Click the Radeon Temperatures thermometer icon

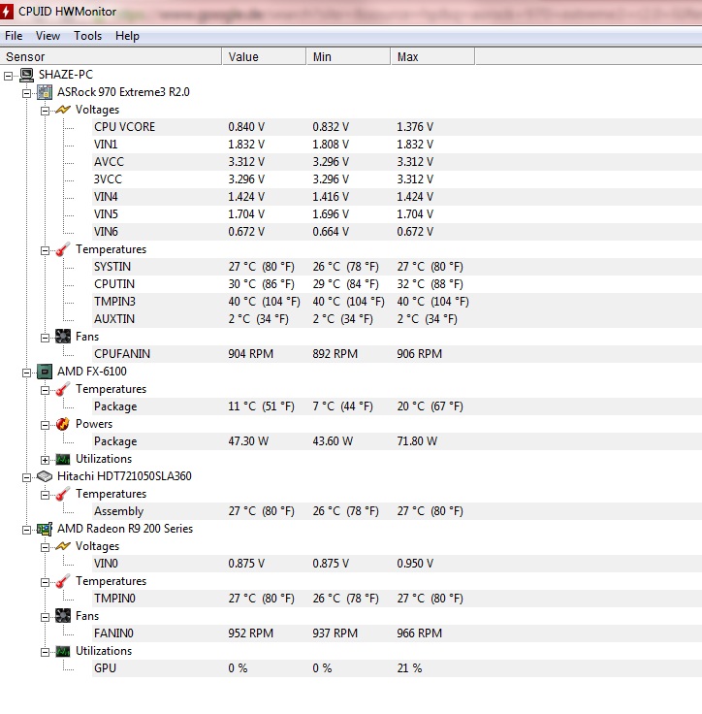pos(63,581)
